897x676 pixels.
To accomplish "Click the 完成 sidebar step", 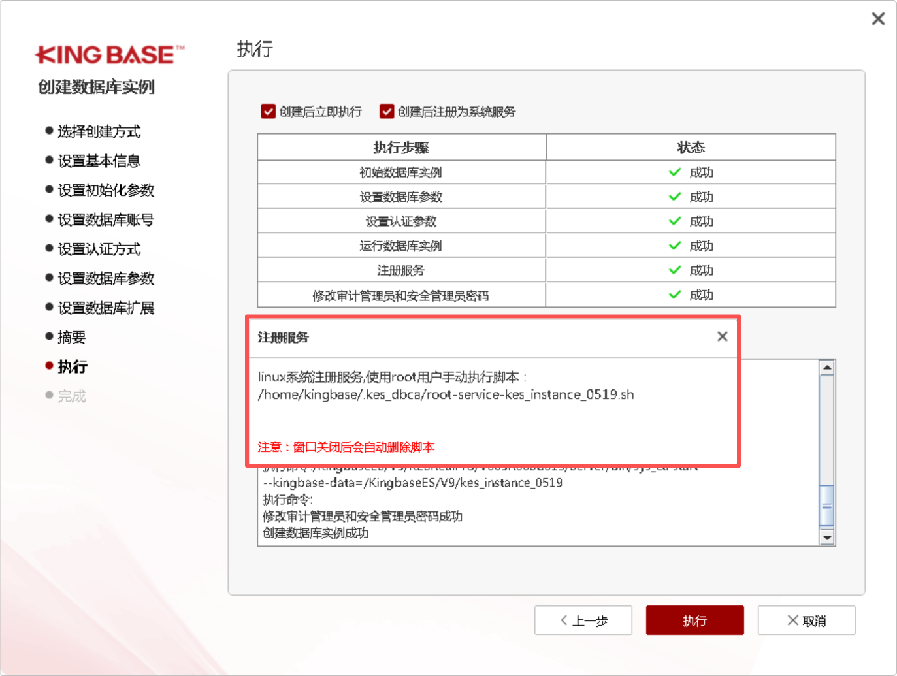I will pos(71,396).
